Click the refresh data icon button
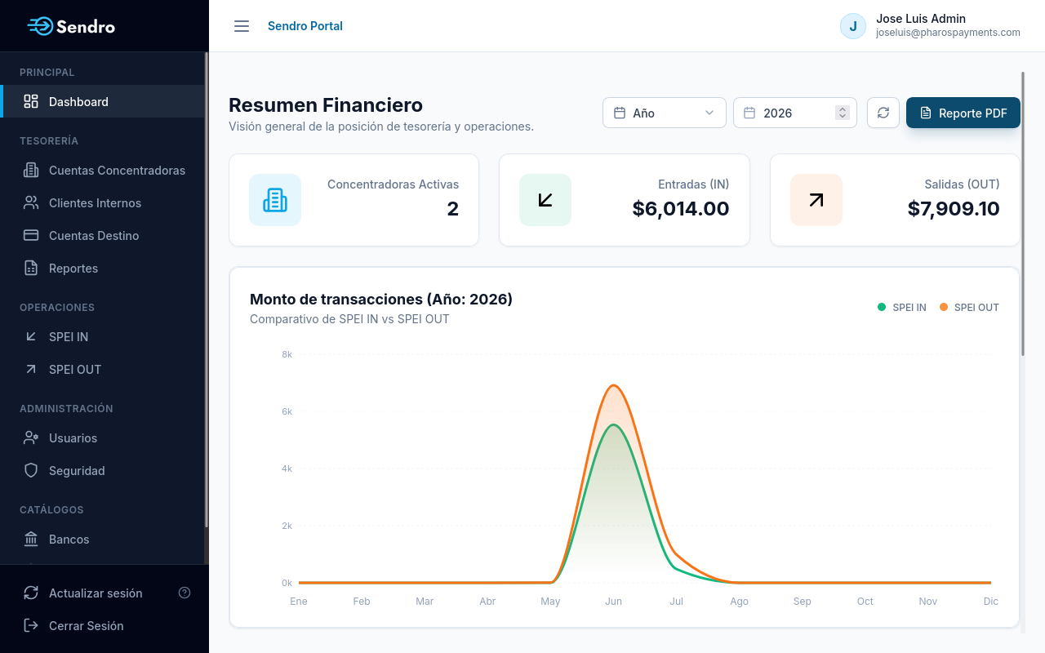The width and height of the screenshot is (1045, 653). (x=883, y=113)
